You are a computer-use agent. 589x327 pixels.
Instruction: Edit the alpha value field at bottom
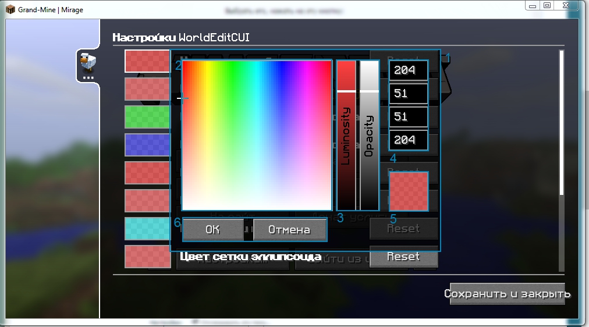pos(409,140)
